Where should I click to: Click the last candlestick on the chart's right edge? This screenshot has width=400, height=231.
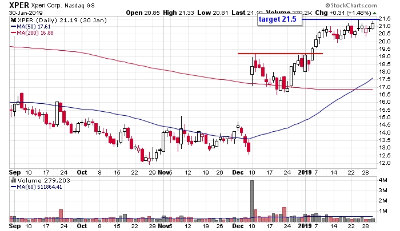point(373,26)
